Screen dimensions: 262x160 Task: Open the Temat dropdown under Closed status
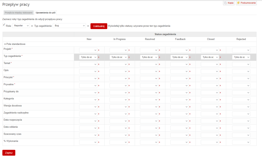210,64
